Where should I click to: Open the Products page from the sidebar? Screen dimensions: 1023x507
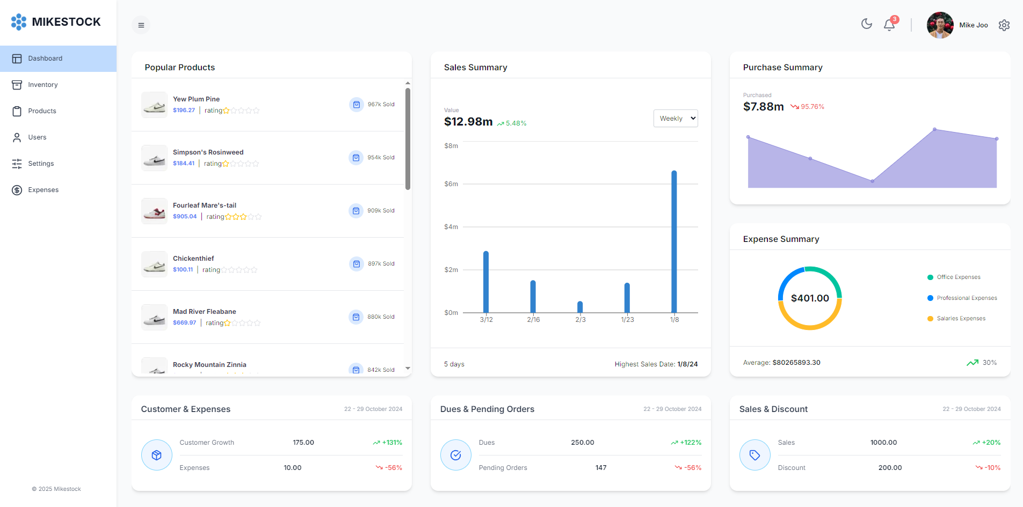[42, 111]
